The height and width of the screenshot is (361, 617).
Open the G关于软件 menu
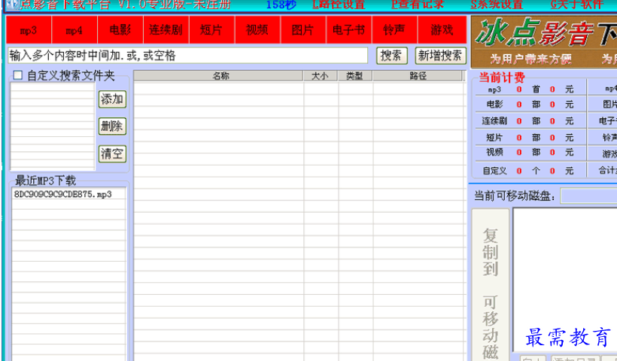click(577, 5)
